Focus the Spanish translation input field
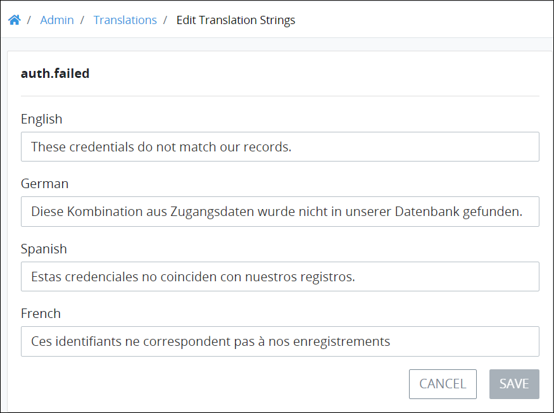This screenshot has width=554, height=413. 280,277
